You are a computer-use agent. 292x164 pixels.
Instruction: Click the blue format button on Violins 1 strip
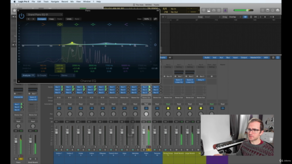tap(59, 108)
